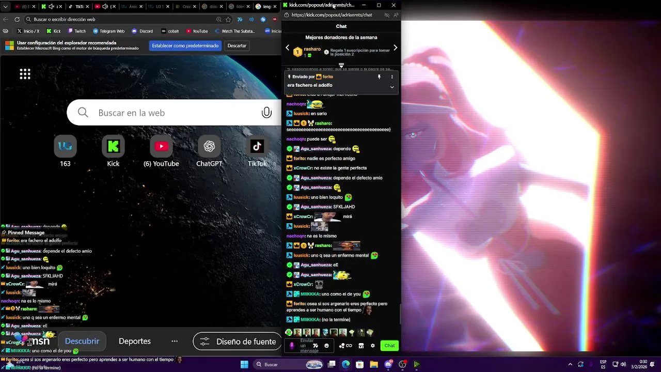Open the Discord bookmark in favorites bar

pyautogui.click(x=143, y=31)
